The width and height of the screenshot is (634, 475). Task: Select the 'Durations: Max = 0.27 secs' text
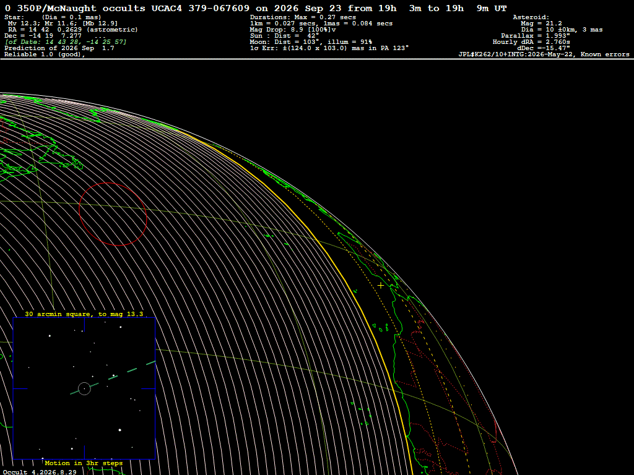click(x=303, y=17)
